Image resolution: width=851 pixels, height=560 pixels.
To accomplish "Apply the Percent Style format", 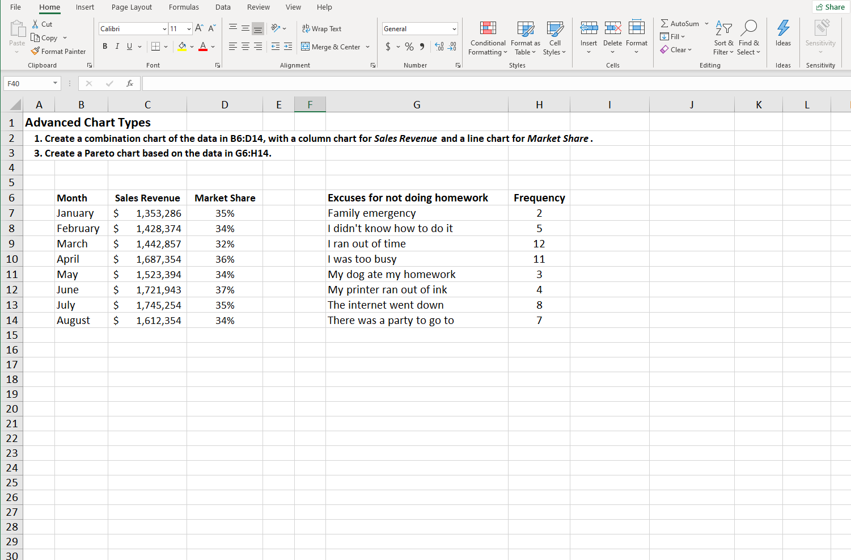I will pos(409,47).
